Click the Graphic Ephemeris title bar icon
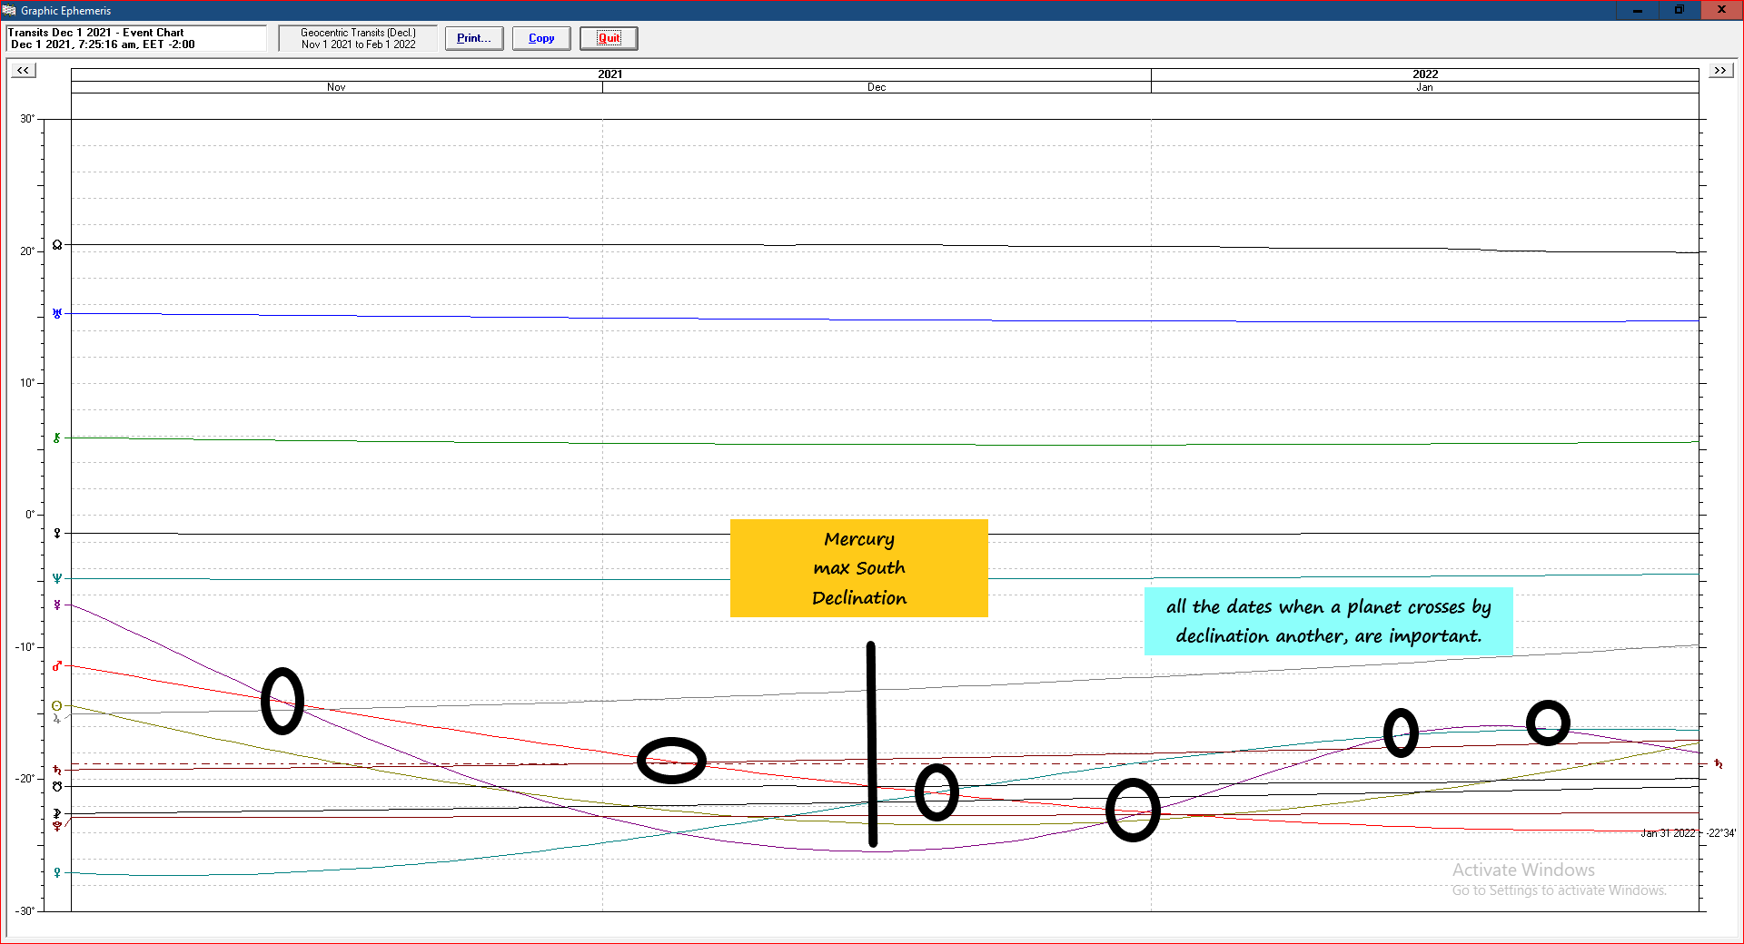Screen dimensions: 1744x944 click(x=9, y=10)
